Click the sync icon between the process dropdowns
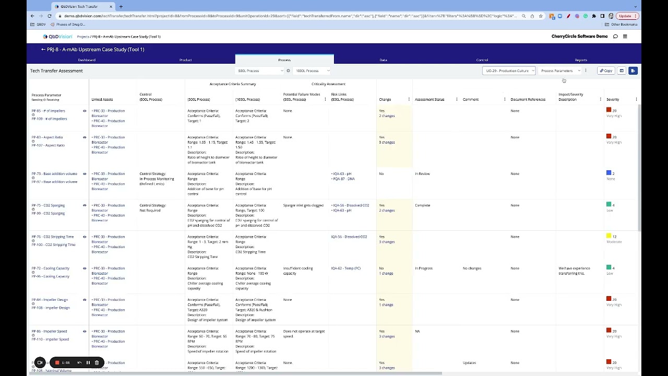 pyautogui.click(x=288, y=70)
